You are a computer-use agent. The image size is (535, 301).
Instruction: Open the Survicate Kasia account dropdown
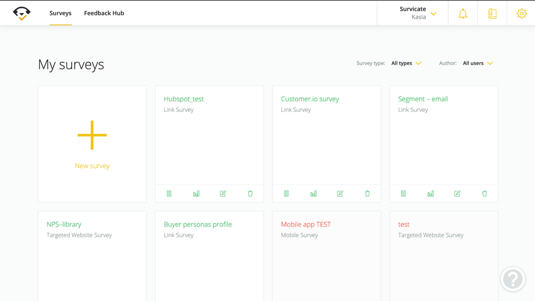418,13
